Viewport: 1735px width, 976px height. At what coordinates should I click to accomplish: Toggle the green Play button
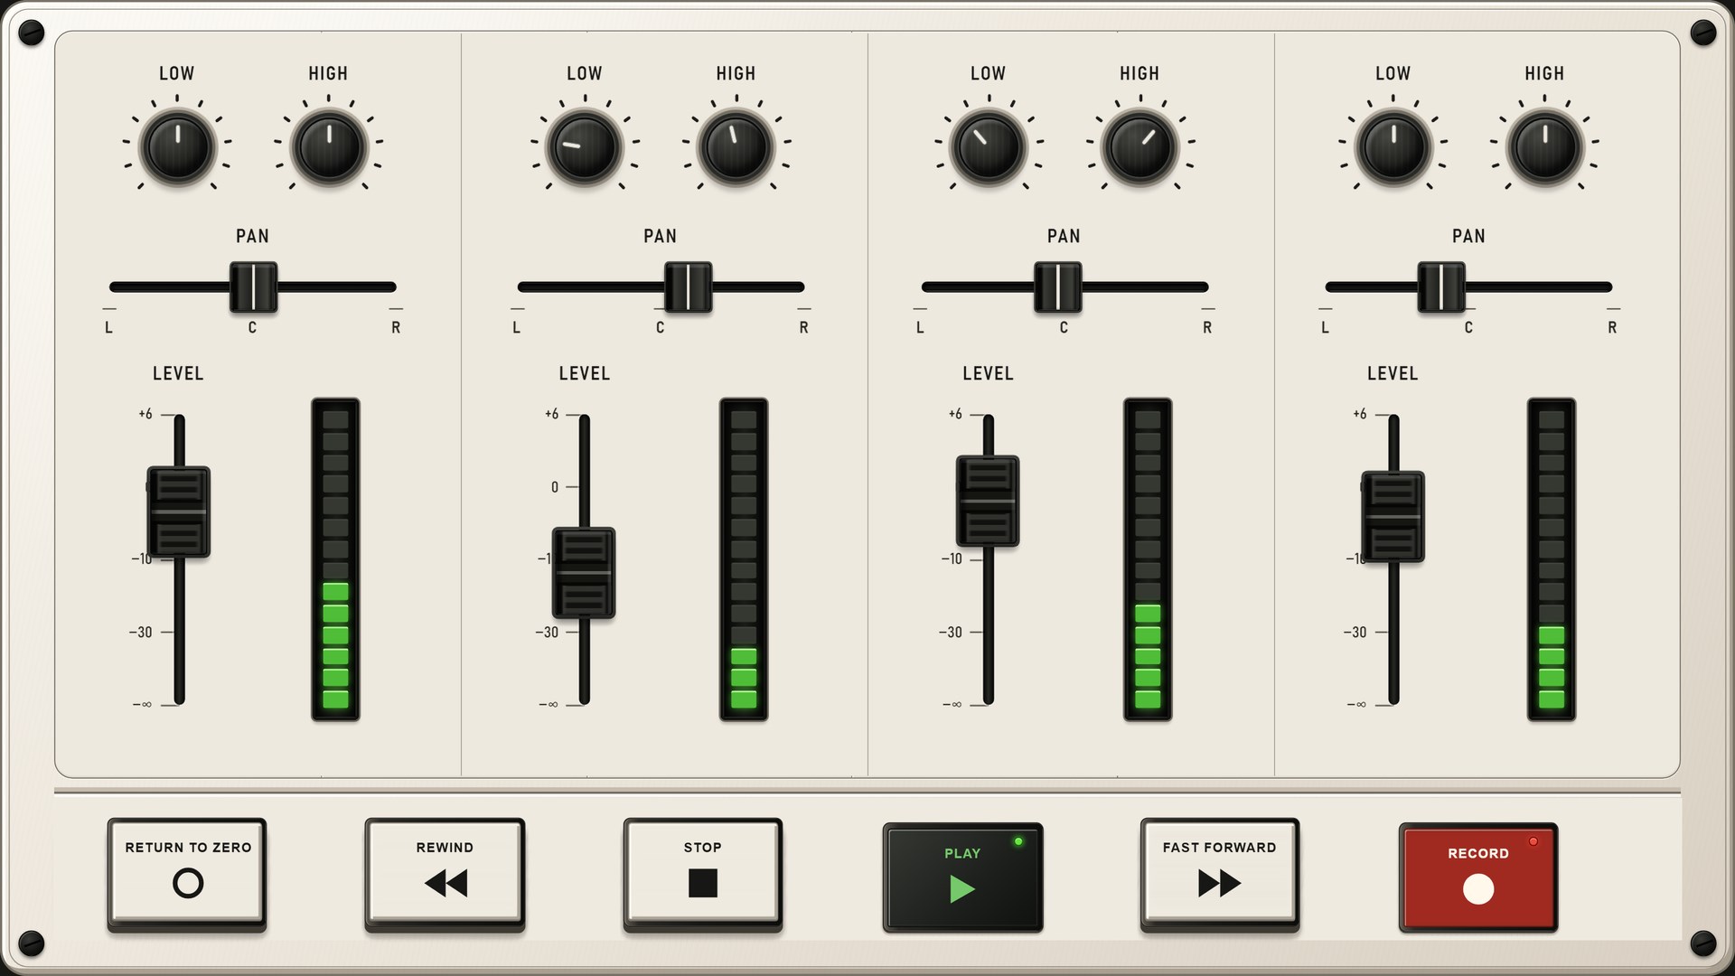point(962,877)
